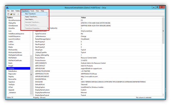Screen dimensions: 171x105
Task: Click the DefaultUIFont value Tahoma8
Action: pos(84,84)
